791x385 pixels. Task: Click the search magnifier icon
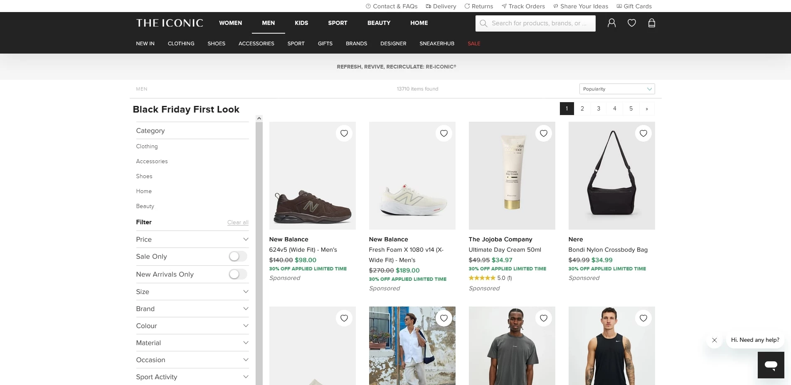(x=483, y=24)
